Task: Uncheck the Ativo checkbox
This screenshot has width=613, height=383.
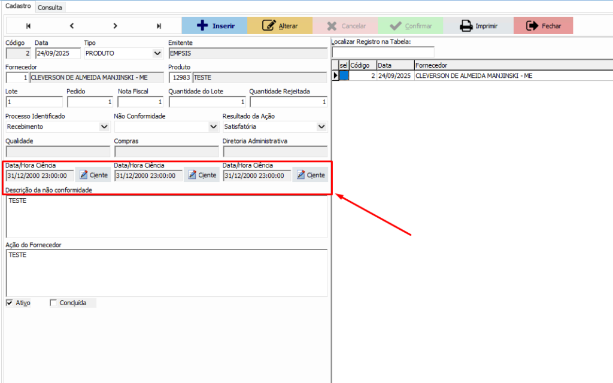Action: pyautogui.click(x=9, y=303)
